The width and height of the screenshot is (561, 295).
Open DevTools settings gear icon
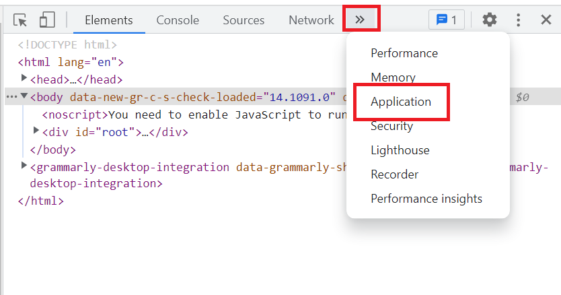(x=490, y=20)
